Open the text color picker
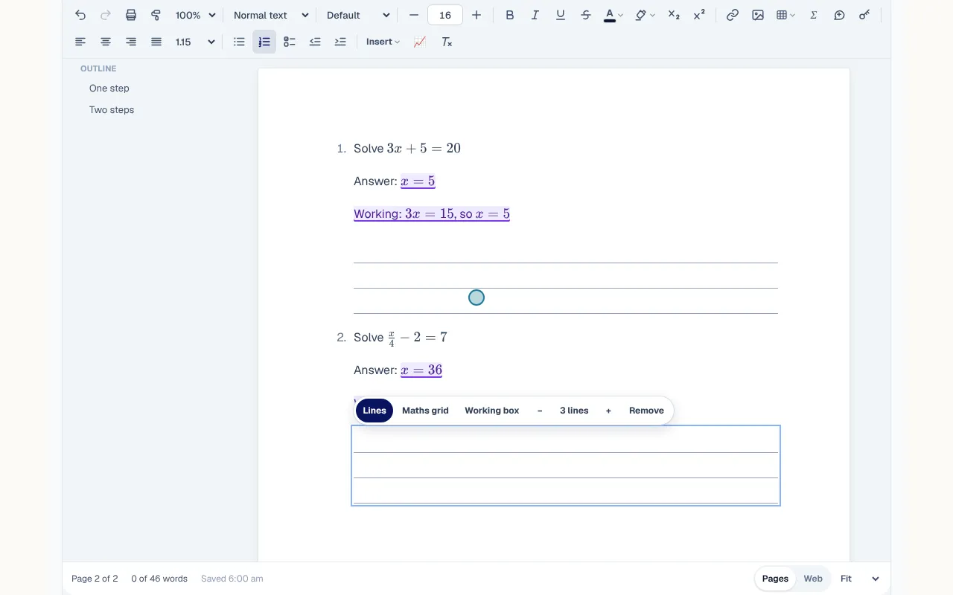The width and height of the screenshot is (953, 595). 613,15
